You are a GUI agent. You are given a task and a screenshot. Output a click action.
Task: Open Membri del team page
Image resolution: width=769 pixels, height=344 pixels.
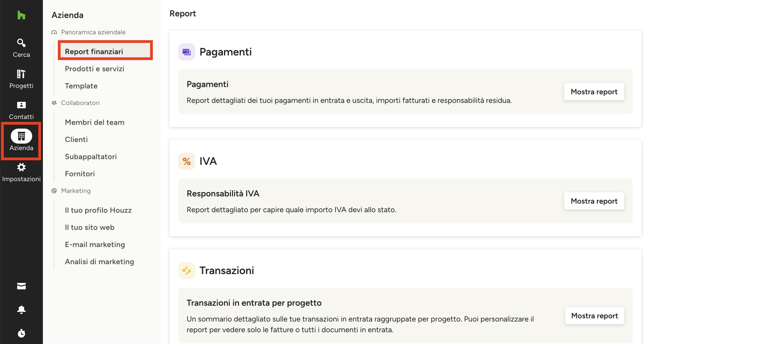[95, 122]
